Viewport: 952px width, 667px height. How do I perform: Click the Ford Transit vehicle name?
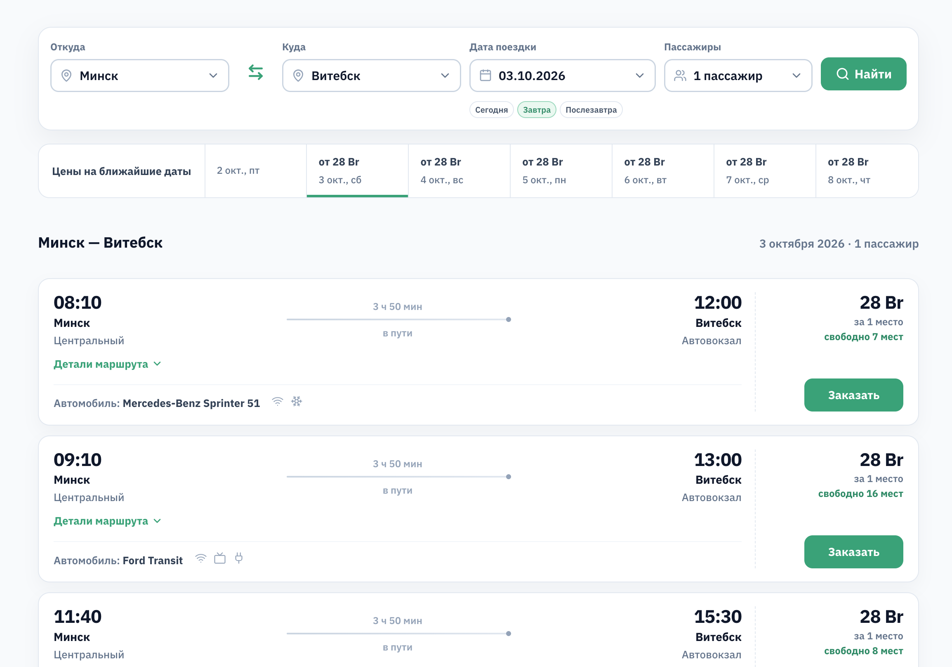(153, 561)
